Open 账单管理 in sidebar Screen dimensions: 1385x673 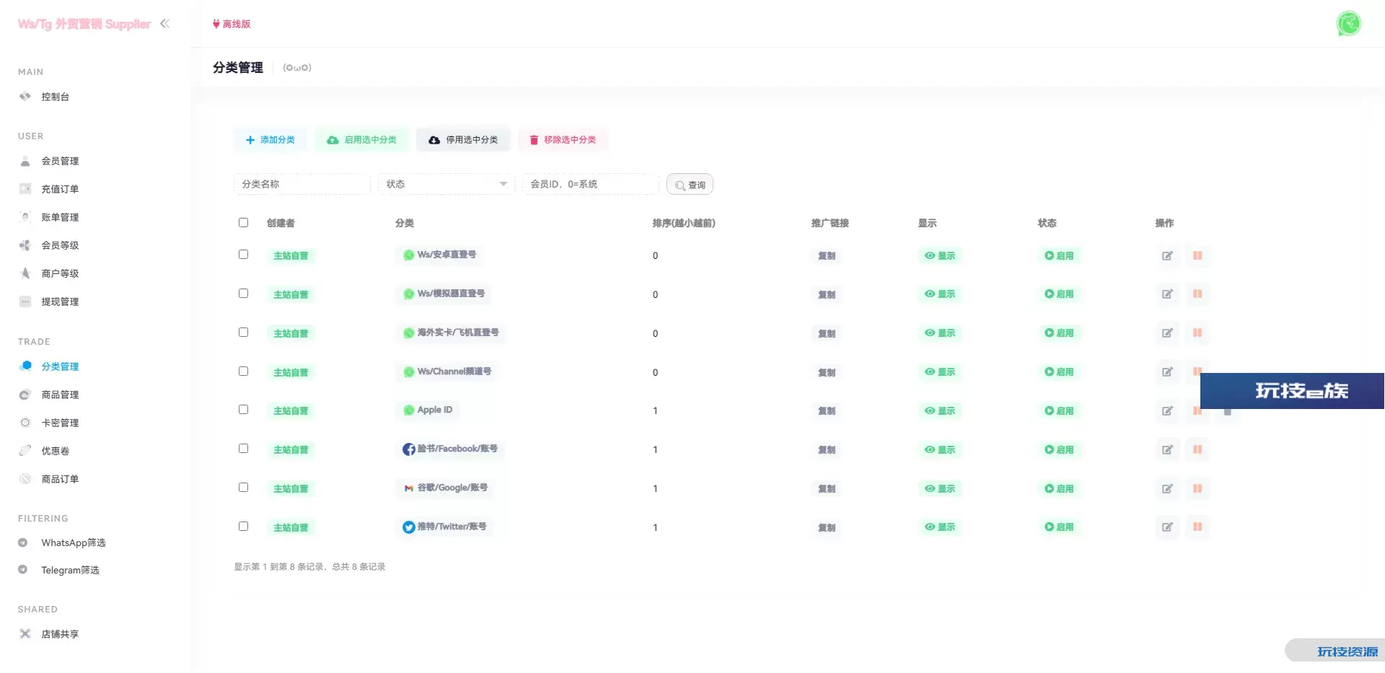(x=60, y=217)
